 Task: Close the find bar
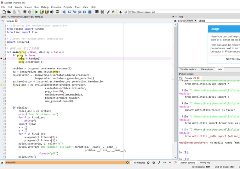pyautogui.click(x=2, y=163)
